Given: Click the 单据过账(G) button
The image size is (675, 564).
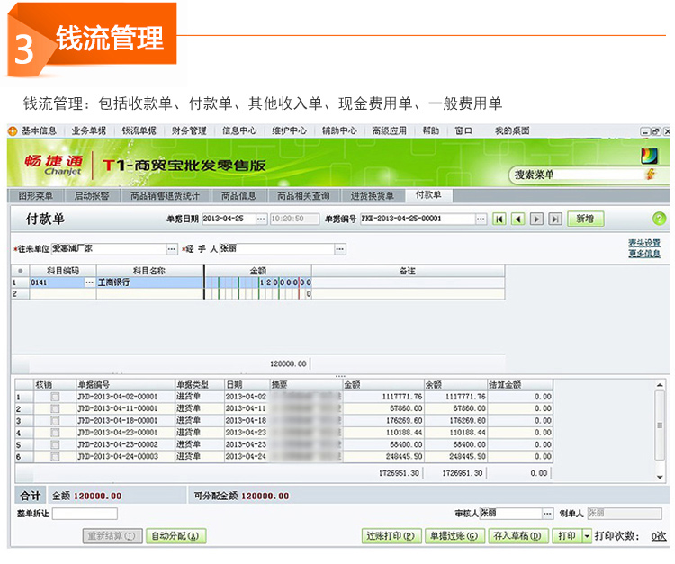Looking at the screenshot, I should tap(454, 536).
